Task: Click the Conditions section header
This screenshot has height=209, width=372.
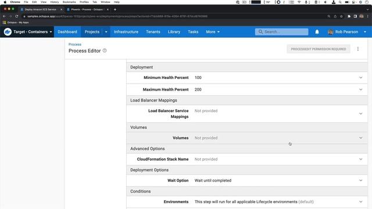Action: pos(246,191)
